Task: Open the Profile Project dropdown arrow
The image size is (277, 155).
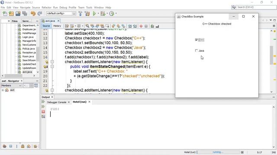Action: (x=116, y=13)
